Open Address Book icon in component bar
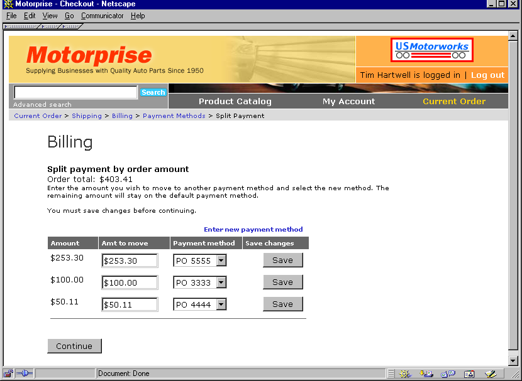This screenshot has height=381, width=522. tap(469, 374)
